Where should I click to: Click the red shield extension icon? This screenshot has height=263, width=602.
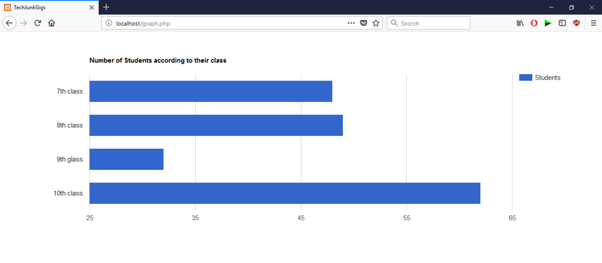pos(576,23)
